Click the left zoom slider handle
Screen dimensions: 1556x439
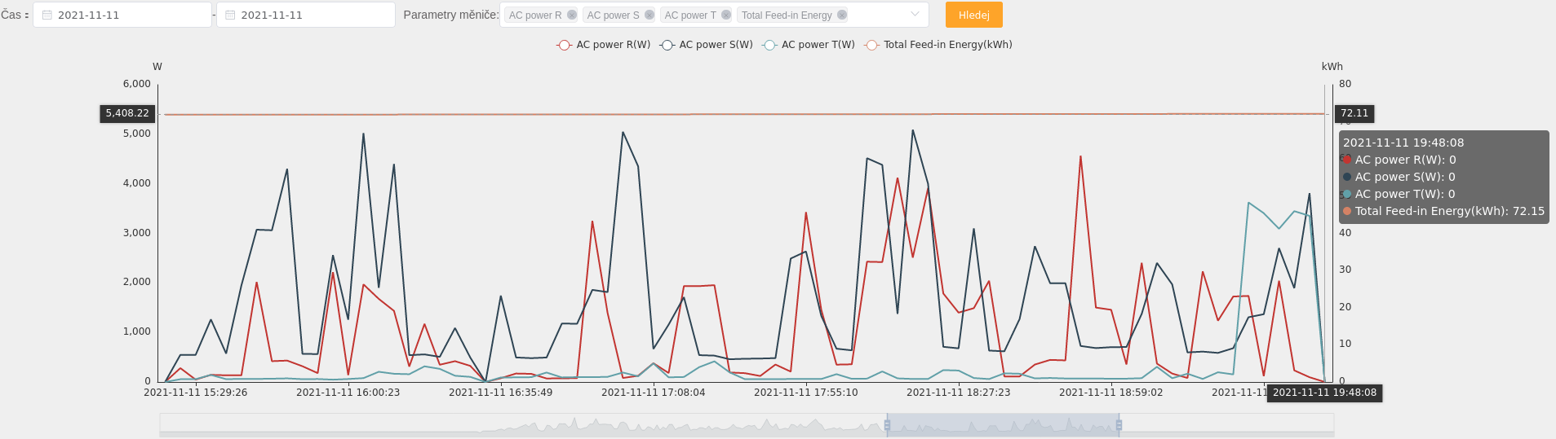[887, 425]
